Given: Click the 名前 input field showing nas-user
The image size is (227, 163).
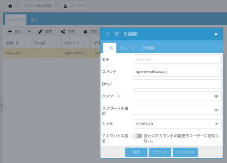Looking at the screenshot, I should tap(177, 59).
